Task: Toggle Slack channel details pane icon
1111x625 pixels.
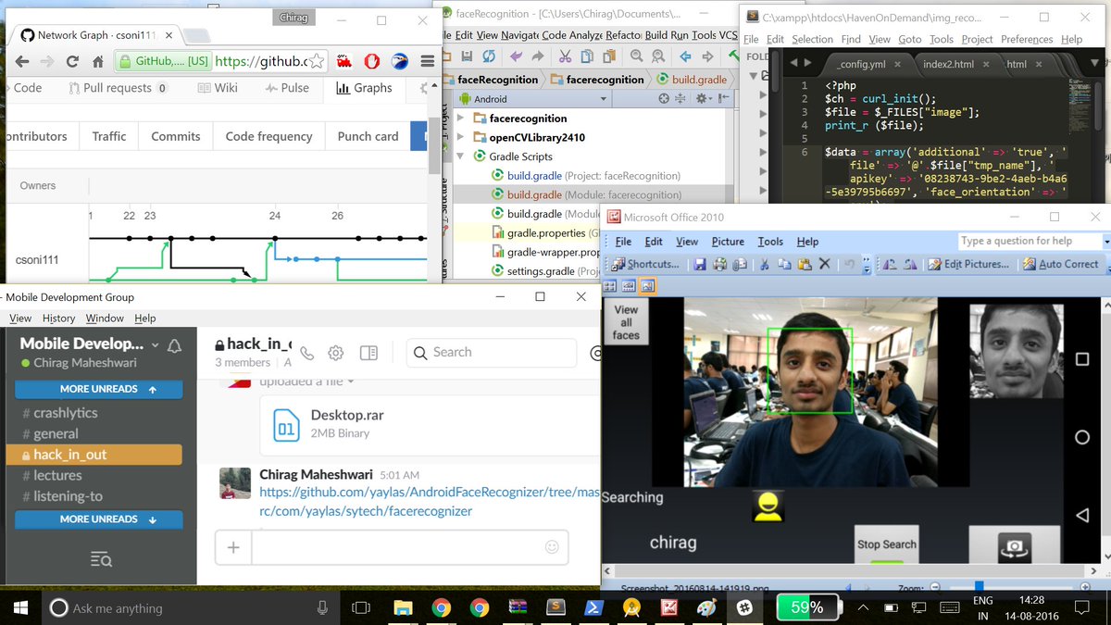Action: click(x=368, y=353)
